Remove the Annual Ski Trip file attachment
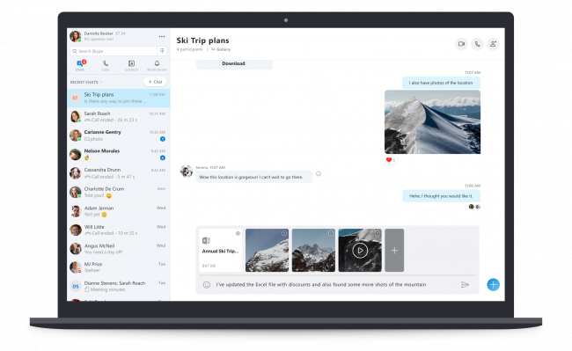572x351 pixels. point(238,233)
